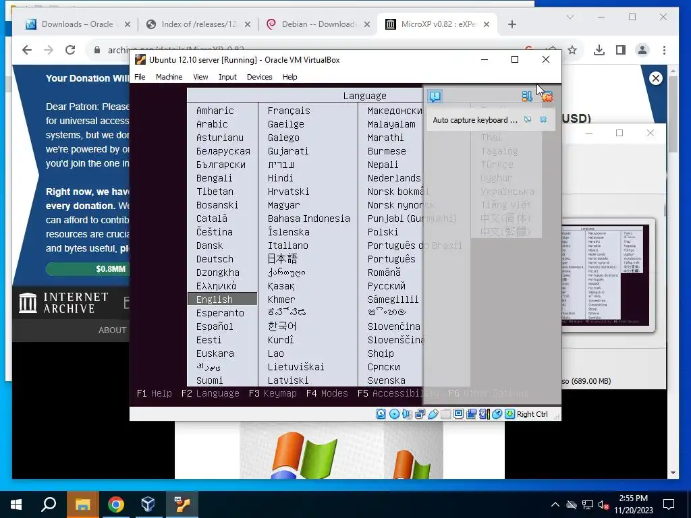This screenshot has width=691, height=518.
Task: Click the audio indicator in VM status bar
Action: point(407,414)
